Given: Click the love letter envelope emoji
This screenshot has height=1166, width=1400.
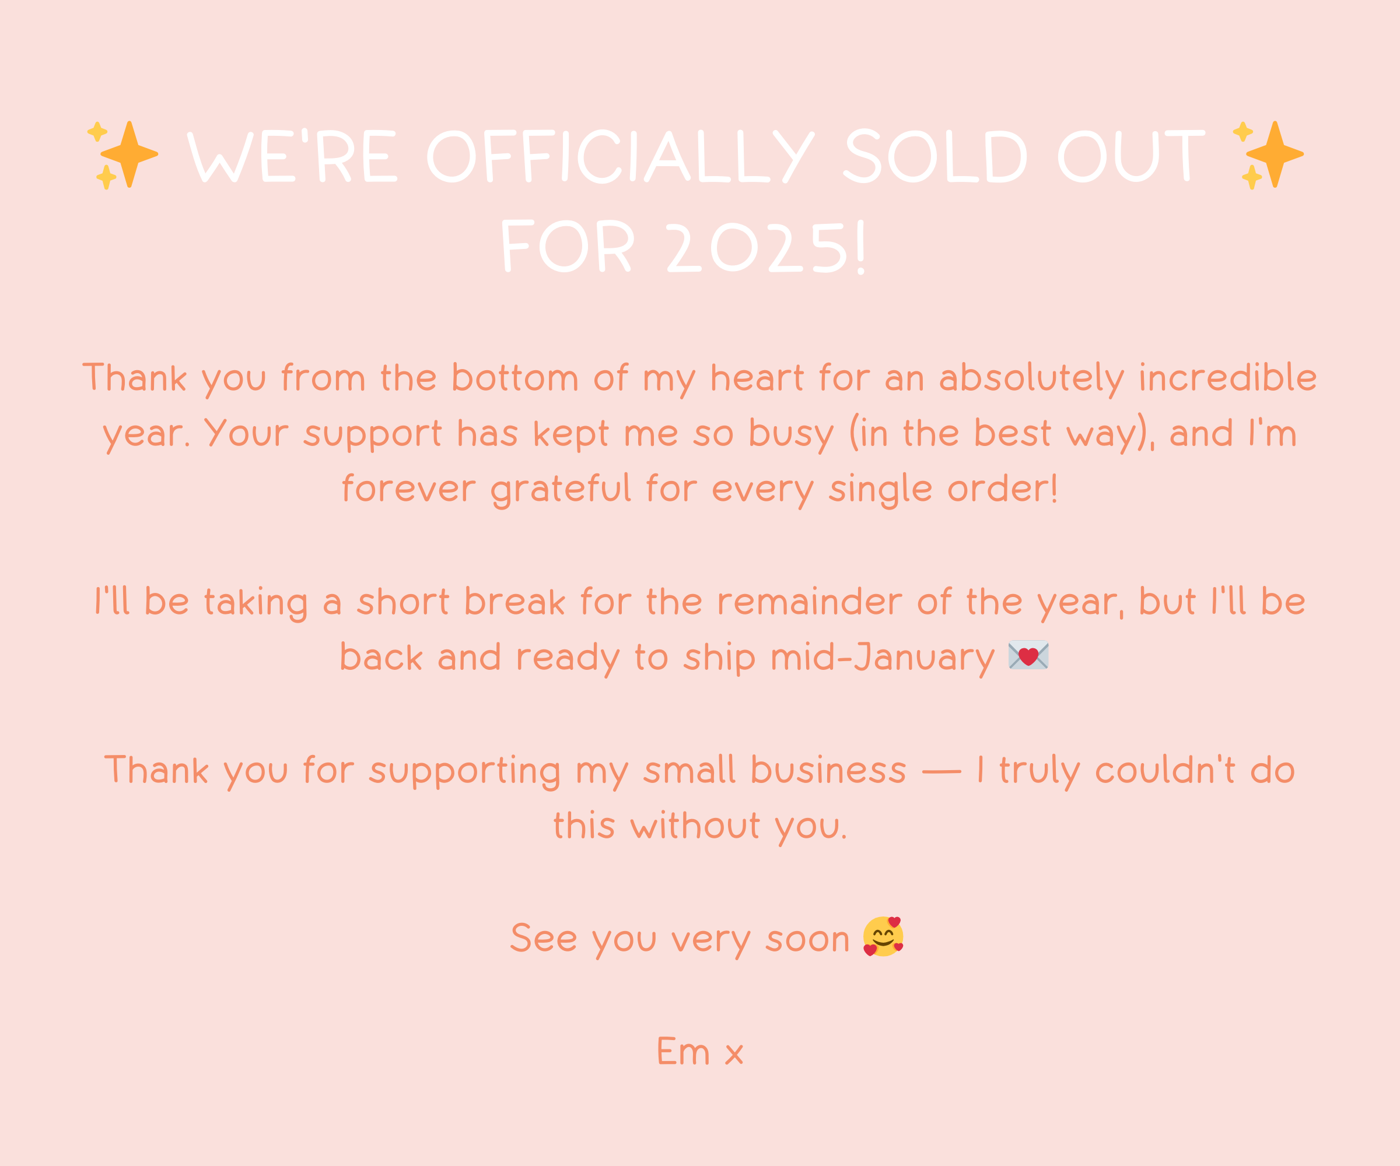Looking at the screenshot, I should coord(1028,656).
